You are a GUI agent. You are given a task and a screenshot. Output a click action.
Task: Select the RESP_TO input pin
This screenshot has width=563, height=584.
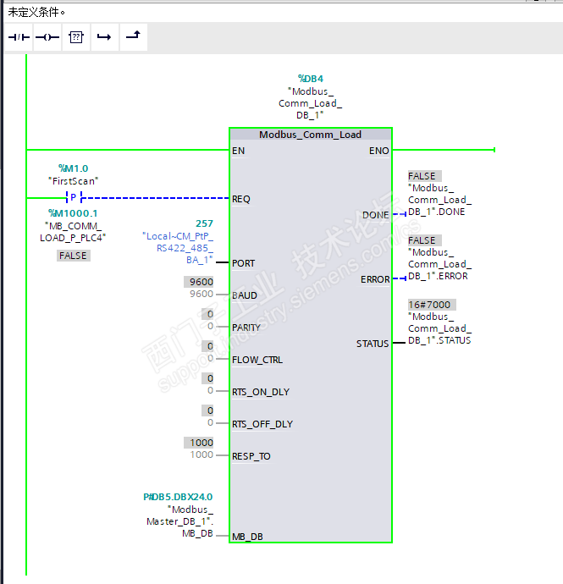tap(251, 456)
